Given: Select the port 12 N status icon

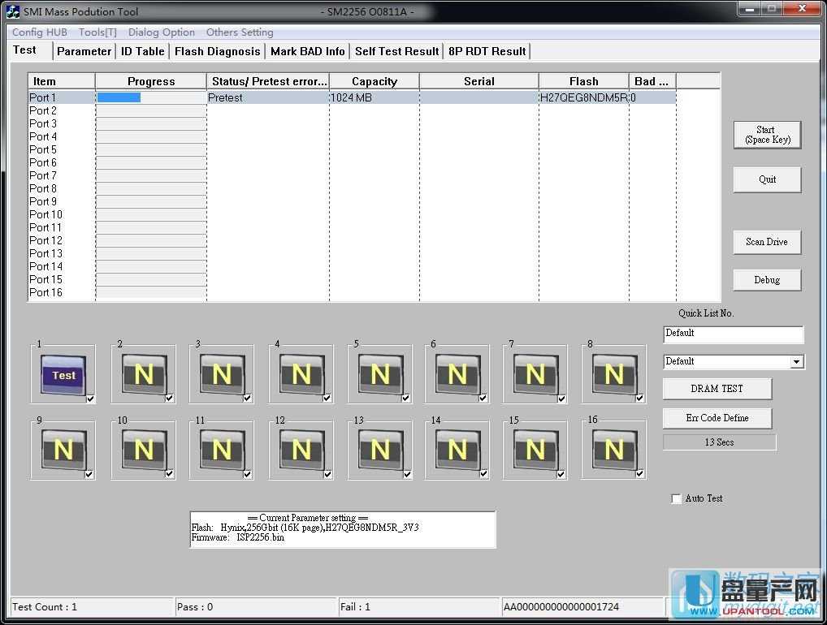Looking at the screenshot, I should click(x=301, y=450).
